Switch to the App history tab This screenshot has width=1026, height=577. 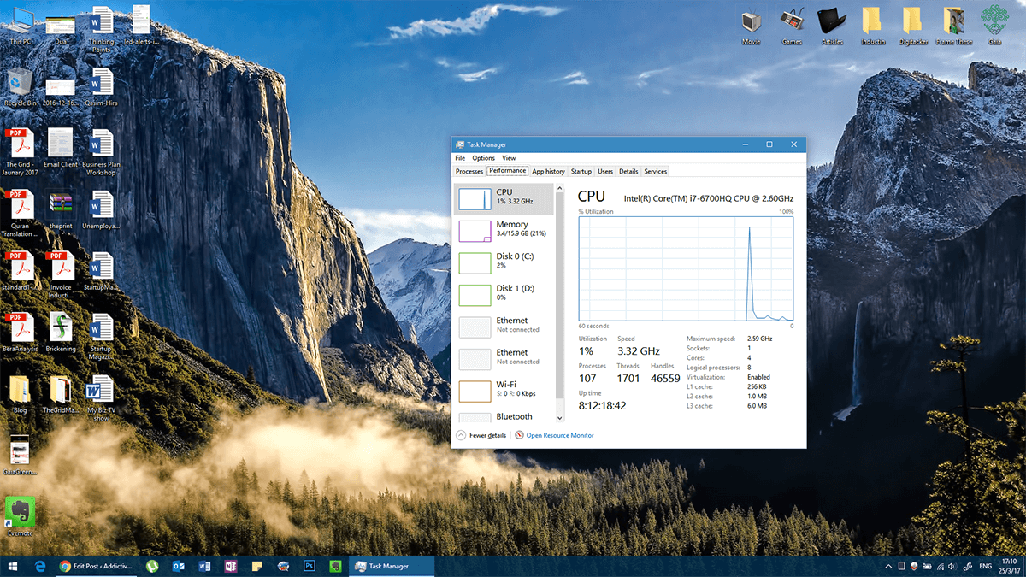548,172
